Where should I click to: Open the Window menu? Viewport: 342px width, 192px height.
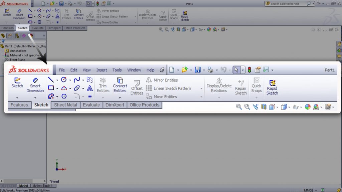coord(134,70)
